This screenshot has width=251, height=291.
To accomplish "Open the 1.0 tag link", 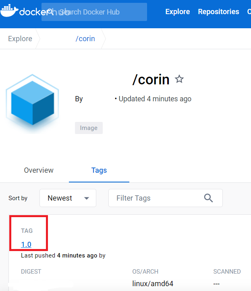I will tap(26, 245).
